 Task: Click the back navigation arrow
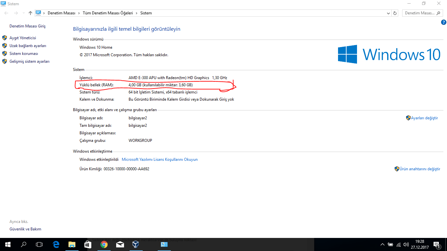(7, 13)
